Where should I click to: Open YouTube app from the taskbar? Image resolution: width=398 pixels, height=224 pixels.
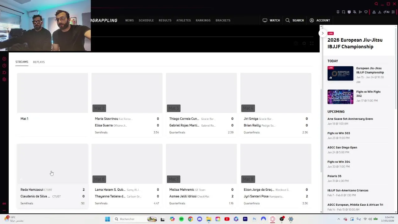click(227, 219)
